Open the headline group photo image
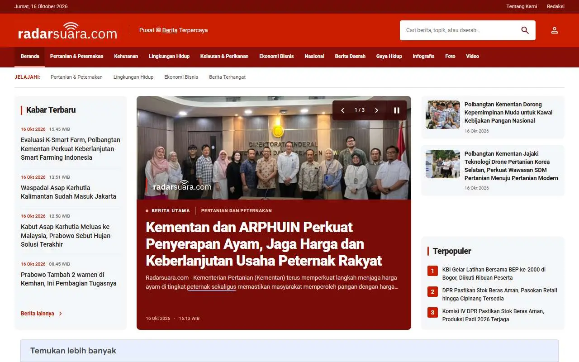Image resolution: width=579 pixels, height=362 pixels. pyautogui.click(x=274, y=148)
